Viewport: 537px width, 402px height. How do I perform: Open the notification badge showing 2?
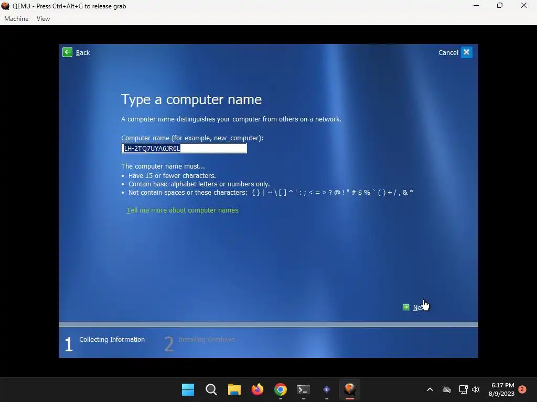coord(522,389)
